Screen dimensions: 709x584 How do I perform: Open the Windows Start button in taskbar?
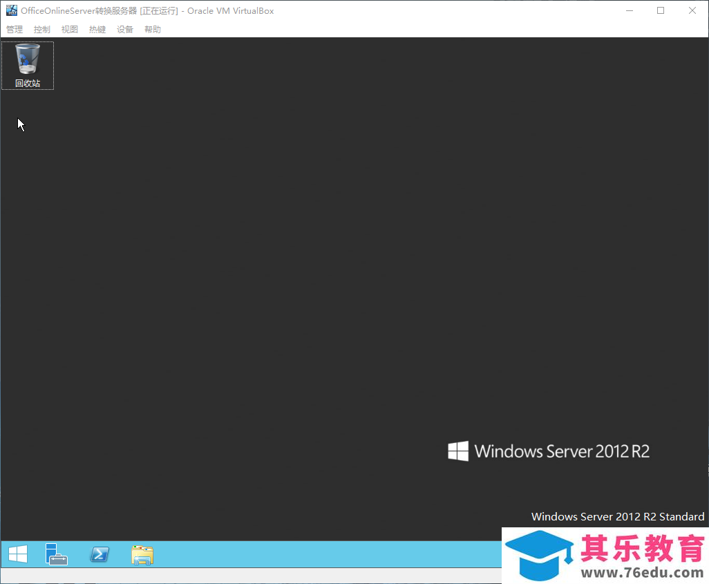[x=18, y=554]
